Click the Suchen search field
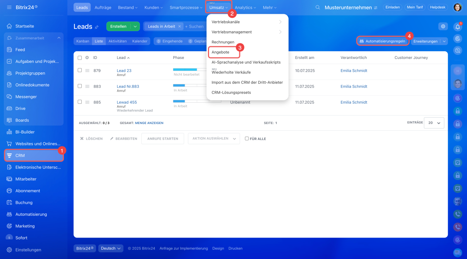Viewport: 467px width, 259px height. 196,26
